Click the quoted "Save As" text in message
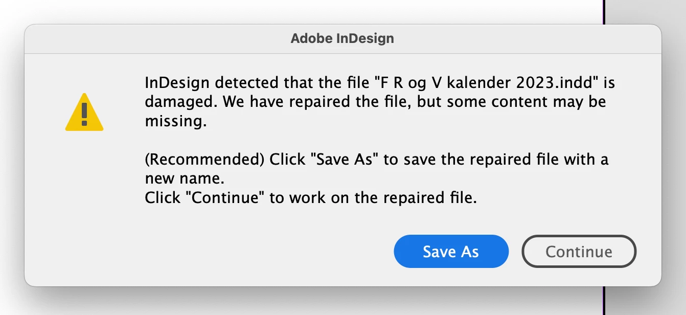Image resolution: width=686 pixels, height=315 pixels. (348, 160)
